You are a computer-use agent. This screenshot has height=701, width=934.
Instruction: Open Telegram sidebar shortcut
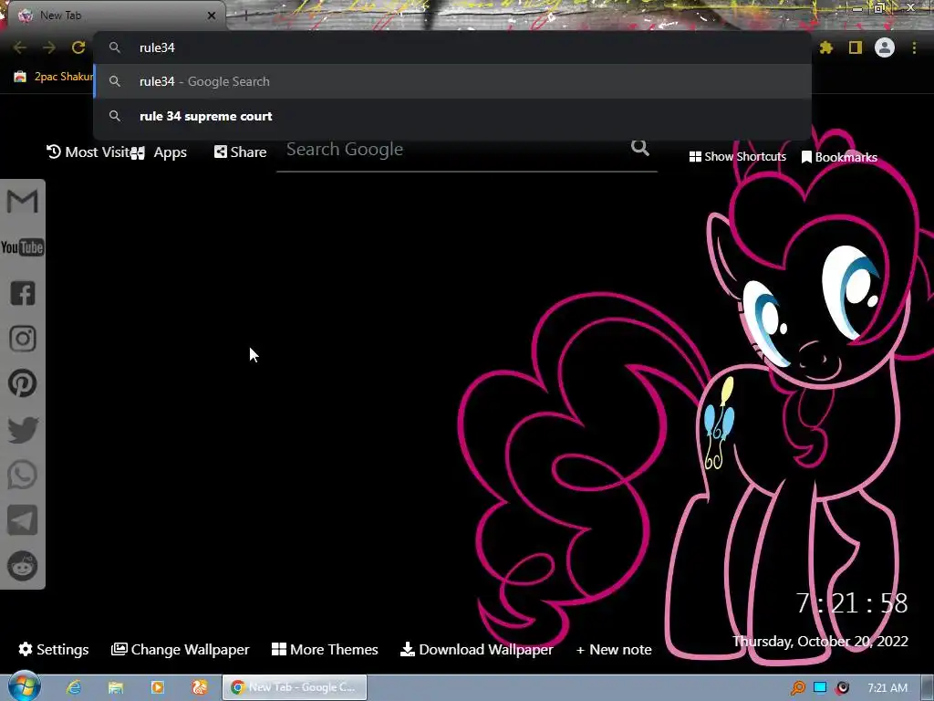23,520
